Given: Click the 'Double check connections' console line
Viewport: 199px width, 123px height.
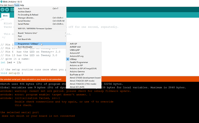Looking at the screenshot, I should tap(64, 102).
